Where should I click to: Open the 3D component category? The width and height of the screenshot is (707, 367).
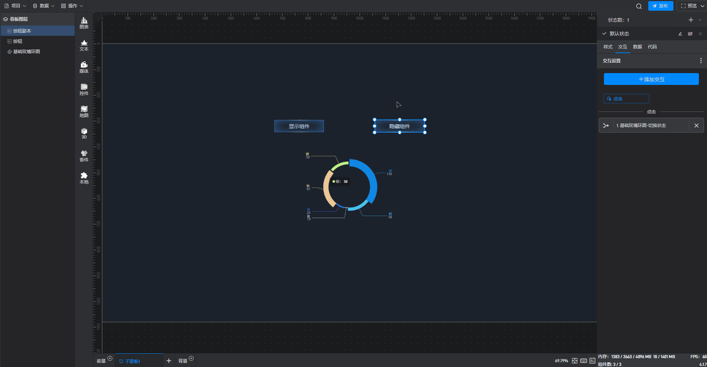click(x=84, y=133)
